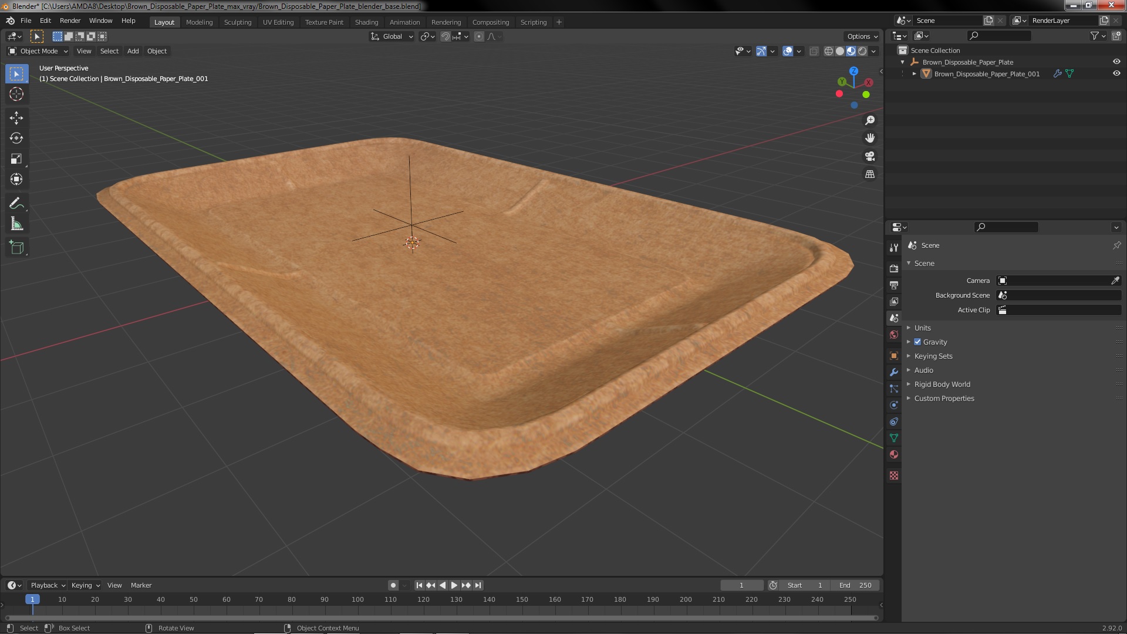Switch to the Shading workspace tab
Image resolution: width=1127 pixels, height=634 pixels.
(366, 22)
